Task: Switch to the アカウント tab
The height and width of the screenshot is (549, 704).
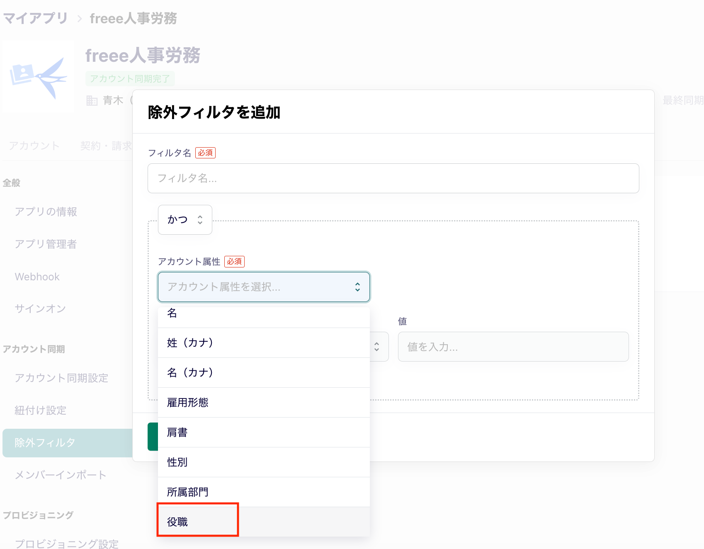Action: (x=34, y=146)
